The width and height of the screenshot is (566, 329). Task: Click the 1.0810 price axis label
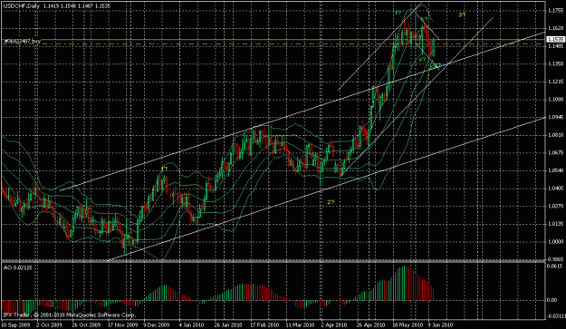pos(555,135)
